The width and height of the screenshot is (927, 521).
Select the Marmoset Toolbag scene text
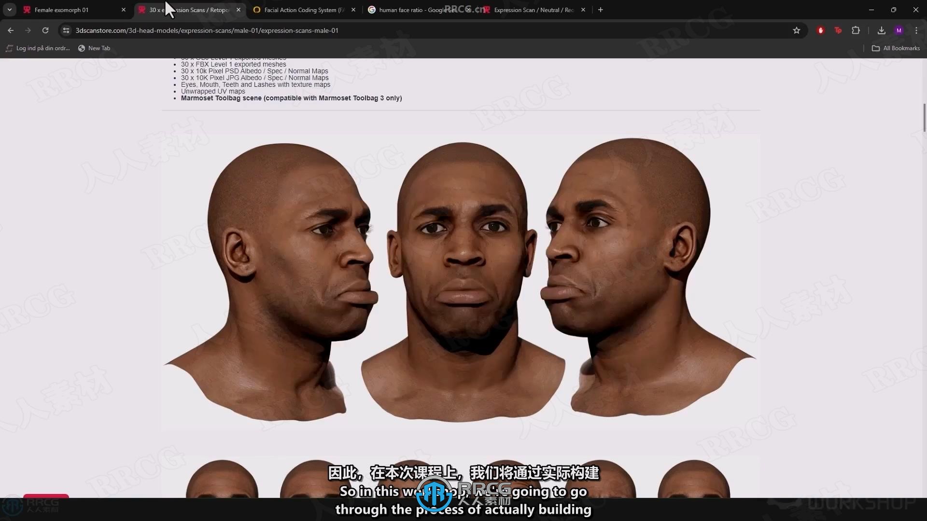tap(292, 98)
